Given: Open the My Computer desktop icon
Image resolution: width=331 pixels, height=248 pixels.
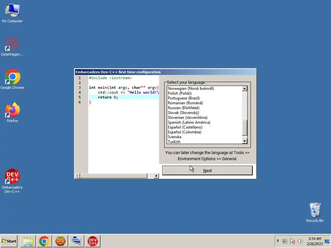Looking at the screenshot, I should click(x=12, y=13).
